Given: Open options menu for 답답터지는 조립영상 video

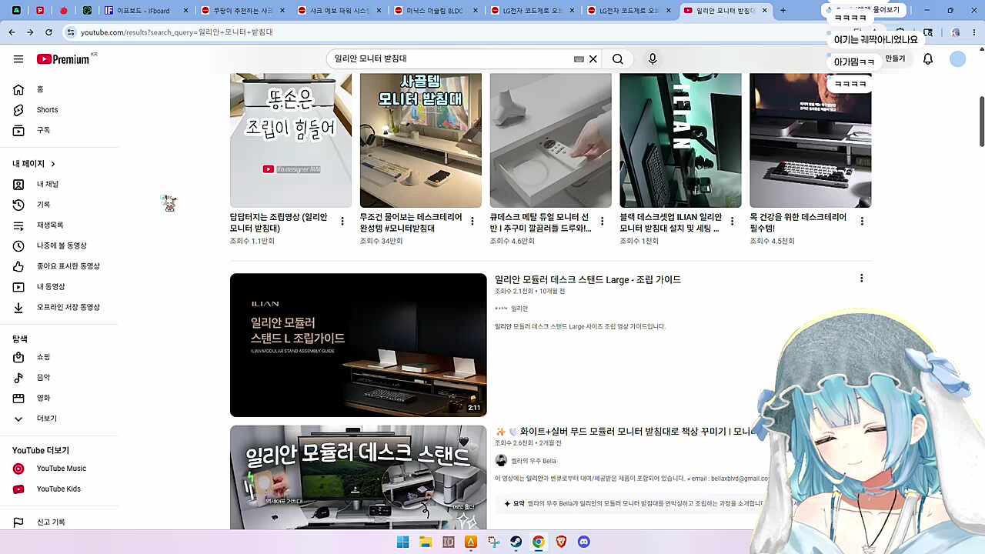Looking at the screenshot, I should [342, 222].
